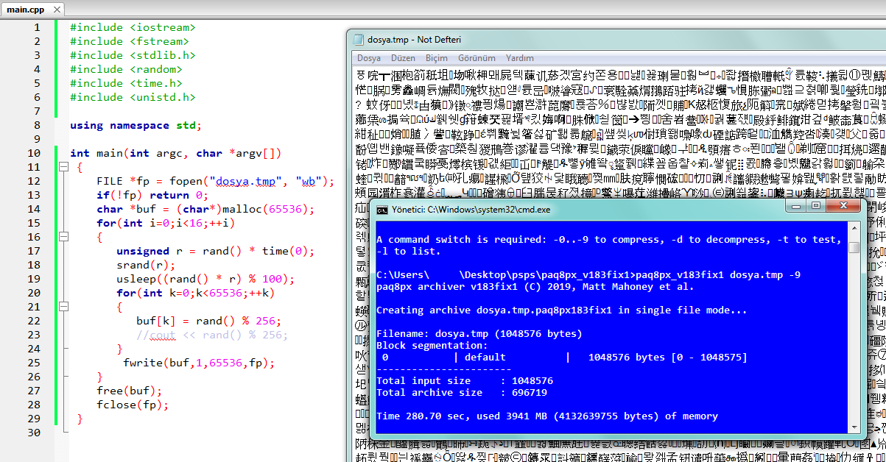
Task: Click 'Block segmentation:' in the console
Action: 432,345
